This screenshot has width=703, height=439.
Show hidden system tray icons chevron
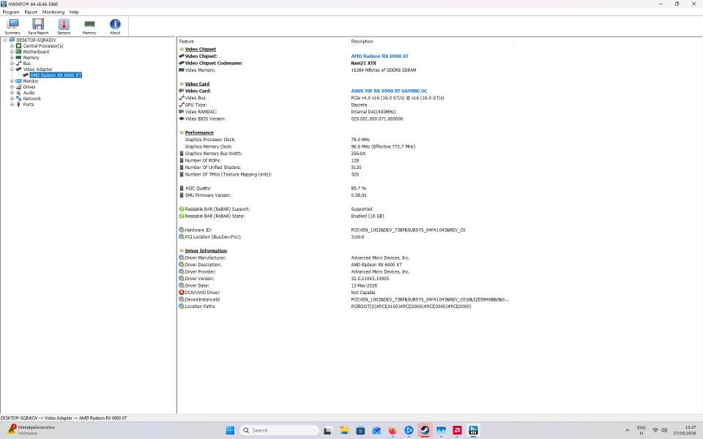point(628,430)
